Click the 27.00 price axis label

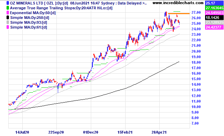(196, 13)
